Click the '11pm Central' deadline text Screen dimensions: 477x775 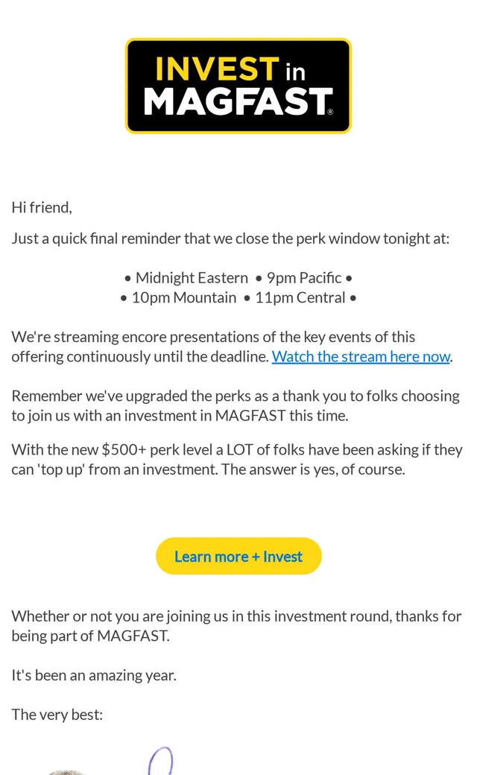pos(300,297)
